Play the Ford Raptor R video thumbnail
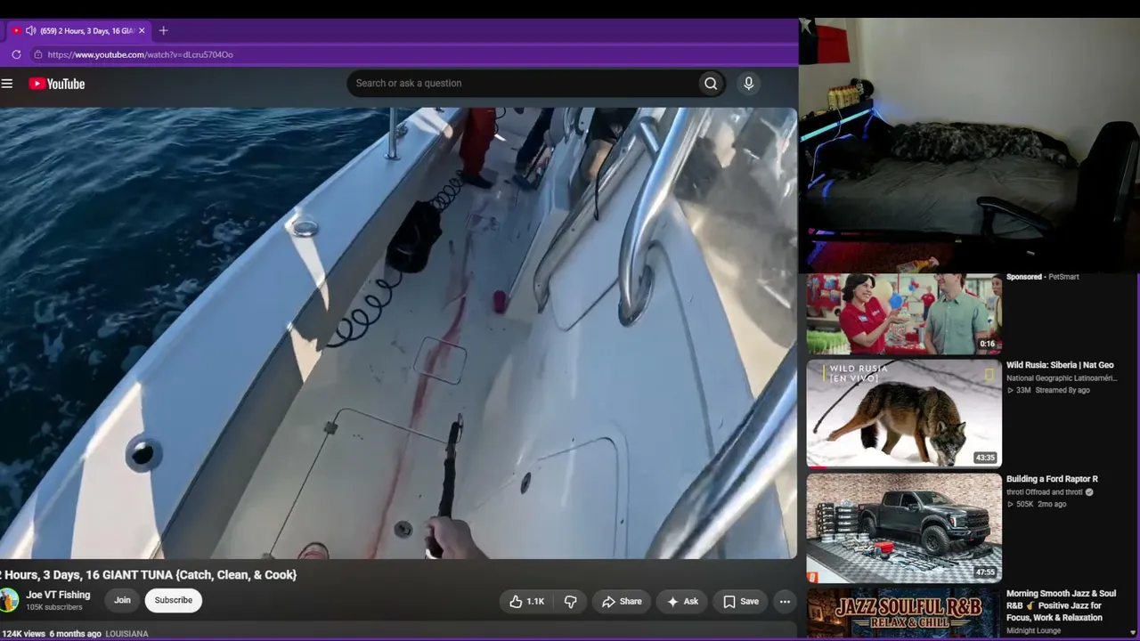 [x=904, y=528]
